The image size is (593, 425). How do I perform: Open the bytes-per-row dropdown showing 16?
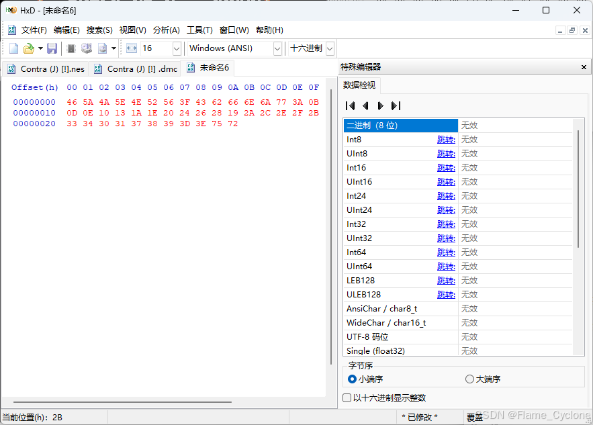pyautogui.click(x=176, y=48)
